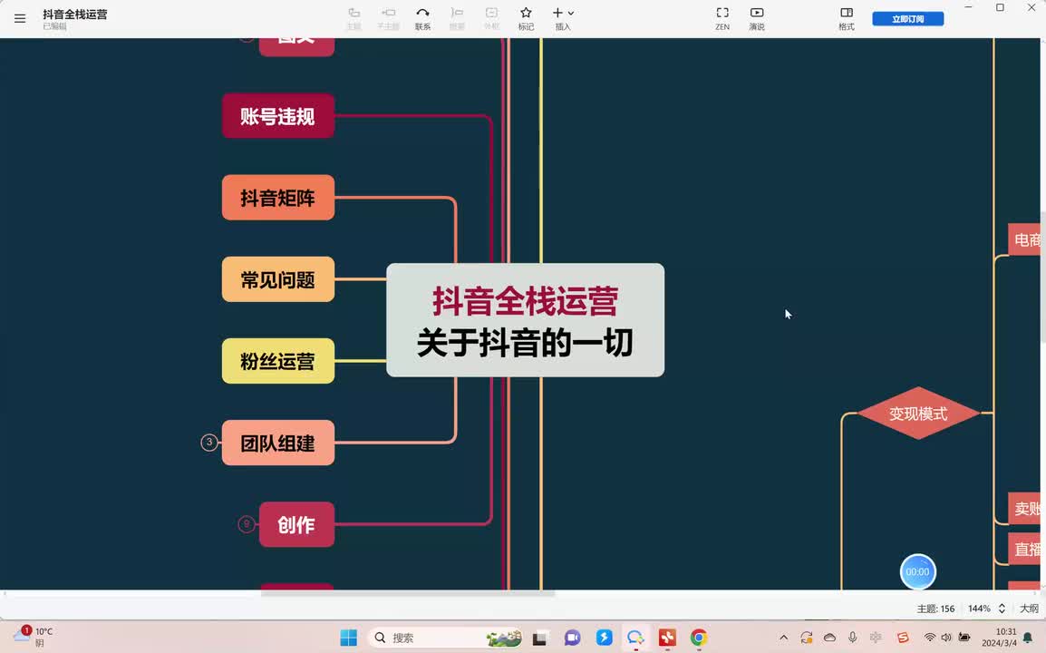Expand 创作 collapsed subtopics badge
Viewport: 1046px width, 653px height.
click(247, 524)
